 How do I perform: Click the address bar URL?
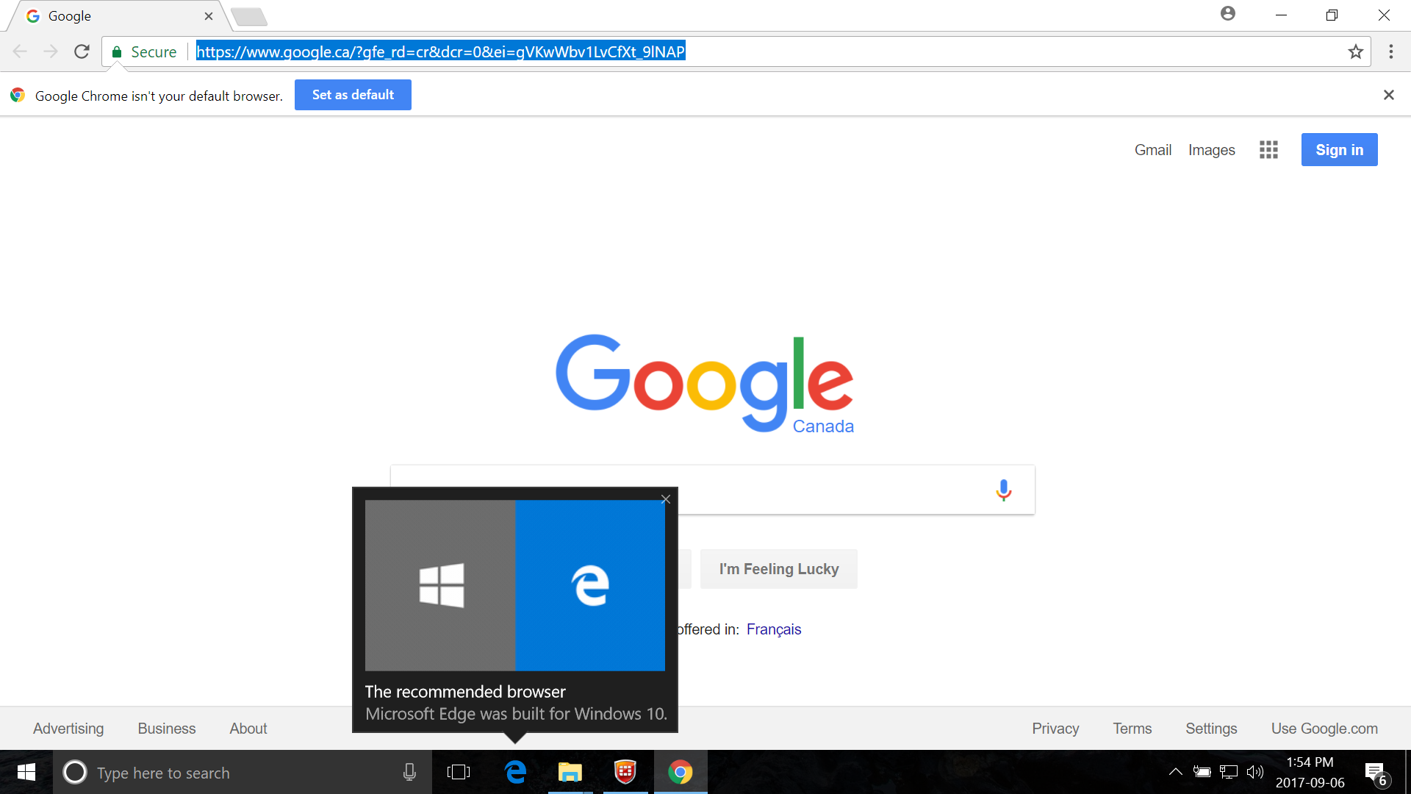pos(441,51)
